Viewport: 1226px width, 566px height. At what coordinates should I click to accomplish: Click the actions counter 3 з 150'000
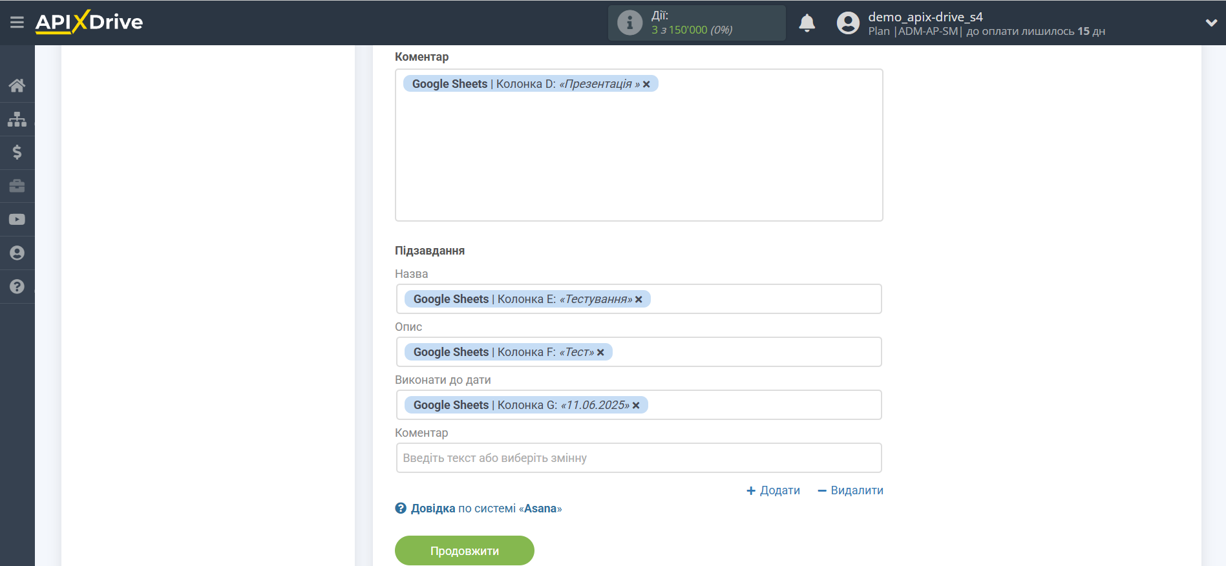pyautogui.click(x=692, y=30)
